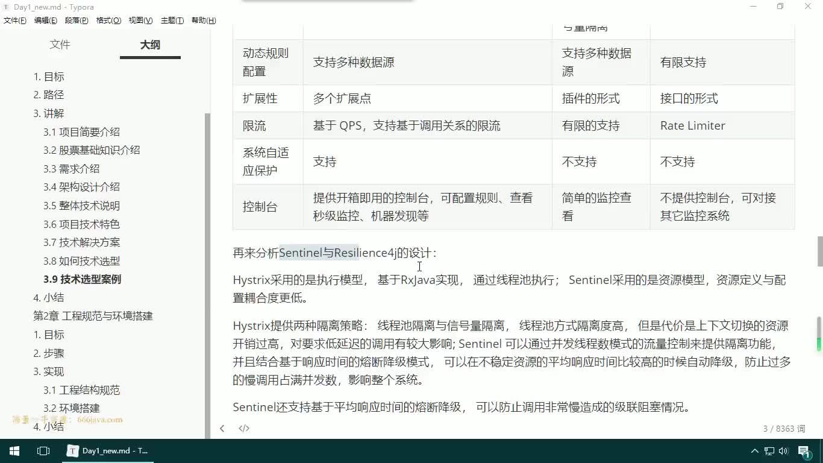The height and width of the screenshot is (463, 823).
Task: Jump to 3.9 技术选型案例
Action: (82, 279)
